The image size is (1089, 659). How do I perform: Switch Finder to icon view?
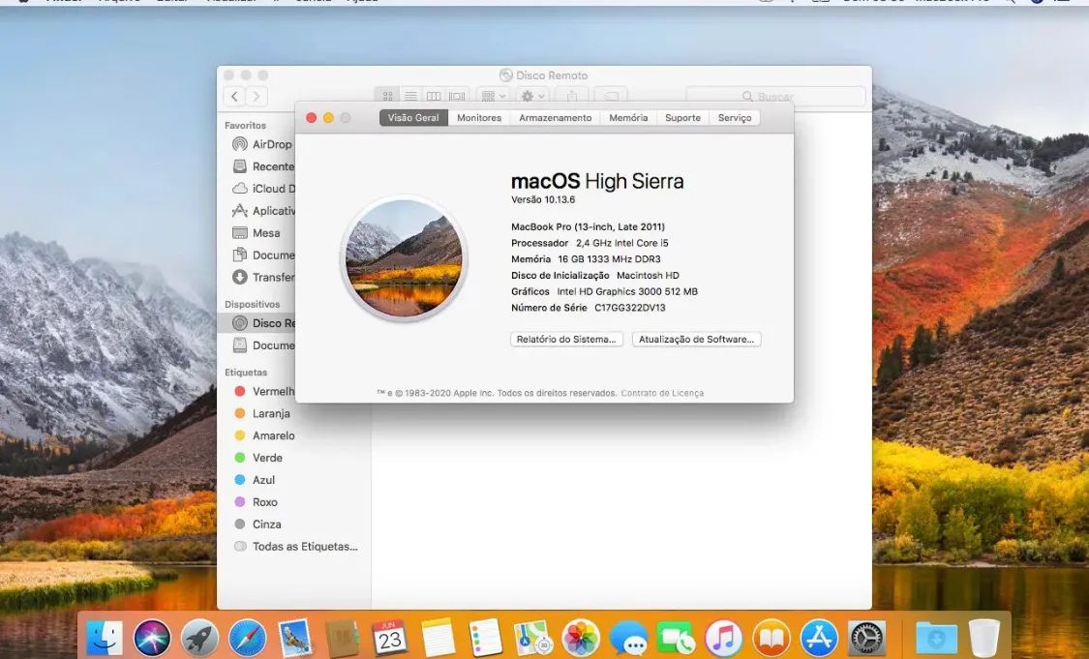tap(387, 96)
